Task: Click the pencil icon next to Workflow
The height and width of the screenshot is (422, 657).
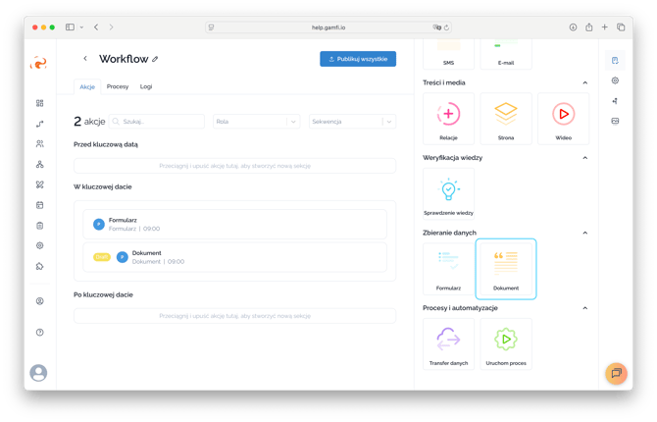Action: (156, 59)
